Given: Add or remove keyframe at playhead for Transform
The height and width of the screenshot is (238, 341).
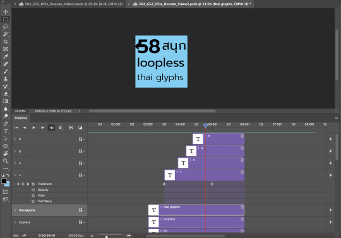Looking at the screenshot, I should click(x=23, y=184).
